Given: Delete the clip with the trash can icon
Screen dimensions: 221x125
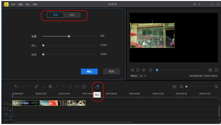Looking at the screenshot, I should (x=50, y=86).
